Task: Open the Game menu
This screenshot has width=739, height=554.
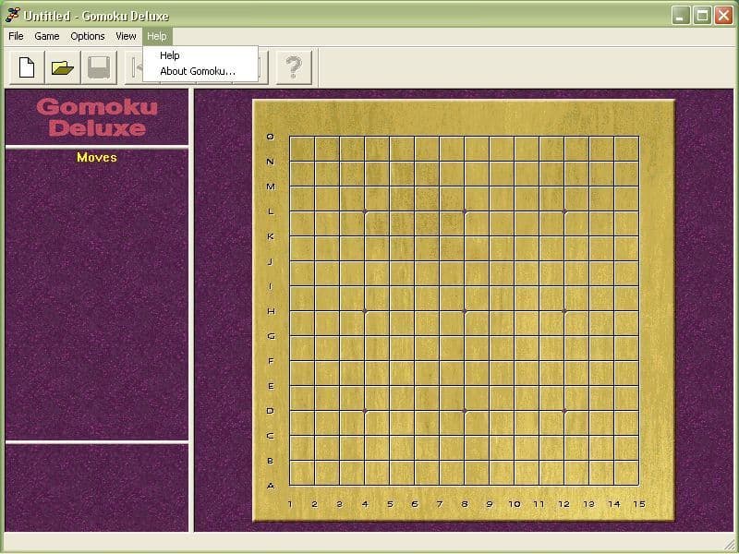Action: [47, 36]
